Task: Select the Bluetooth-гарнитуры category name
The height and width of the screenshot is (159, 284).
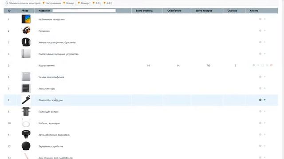Action: 50,100
